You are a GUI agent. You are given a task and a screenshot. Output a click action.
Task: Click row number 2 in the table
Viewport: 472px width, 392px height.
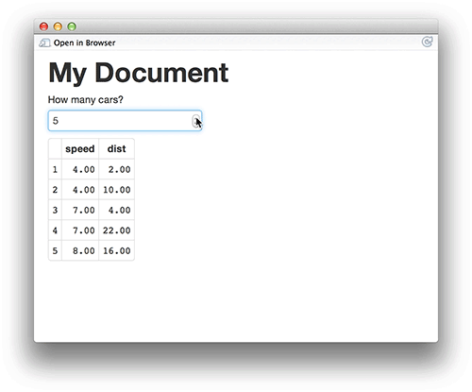point(55,190)
